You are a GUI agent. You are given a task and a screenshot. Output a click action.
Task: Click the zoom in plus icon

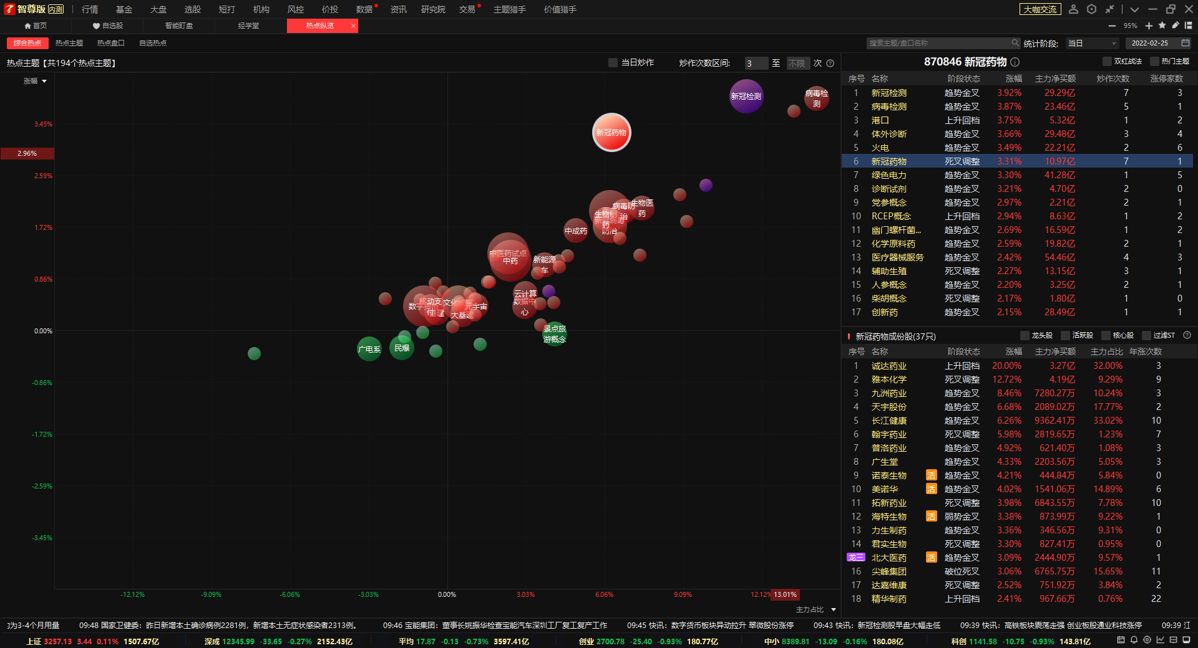point(1149,26)
